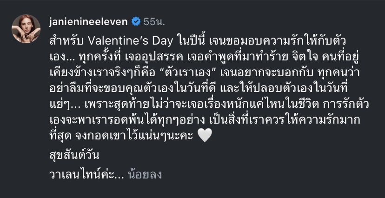Click the phrase เพราะสุดท้ายไม่ว่าจะเจอเรื่องหนักแค่ไหนในชีวิต
The image size is (385, 198).
202,104
